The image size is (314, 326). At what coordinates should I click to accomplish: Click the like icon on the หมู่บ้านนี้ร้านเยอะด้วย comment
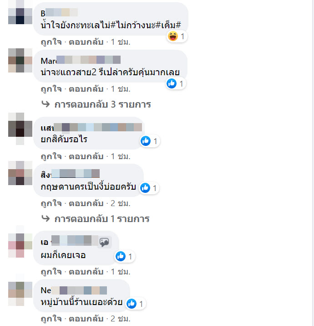132,304
